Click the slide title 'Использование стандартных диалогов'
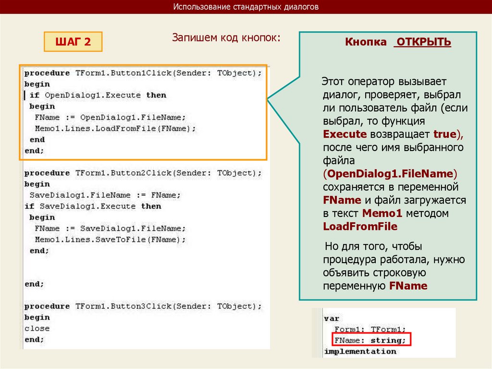Image resolution: width=492 pixels, height=369 pixels. 246,7
